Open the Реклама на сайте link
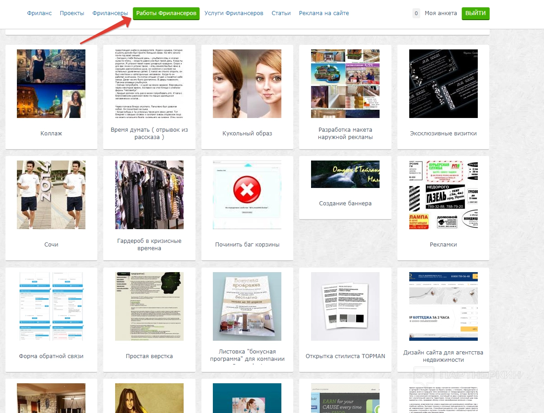Screen dimensions: 544x413 [324, 13]
